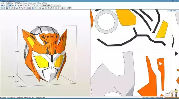The width and height of the screenshot is (179, 99).
Task: Switch to two-pane window layout icon
Action: point(37,5)
